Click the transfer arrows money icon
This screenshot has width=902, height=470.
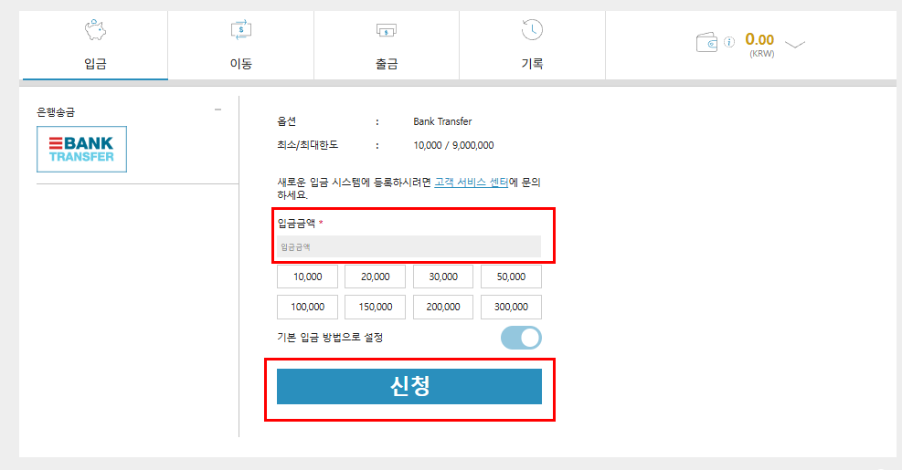tap(241, 30)
